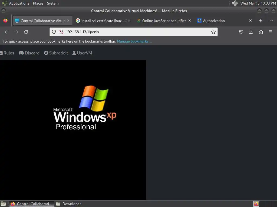The width and height of the screenshot is (277, 207).
Task: Close the install ssl certificate linux tab
Action: (x=129, y=20)
